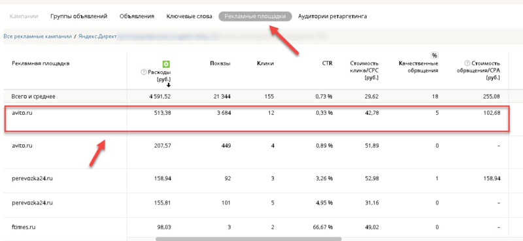Open the Аудитории ретаргетинга tab
Screen dimensions: 523x241
[333, 16]
